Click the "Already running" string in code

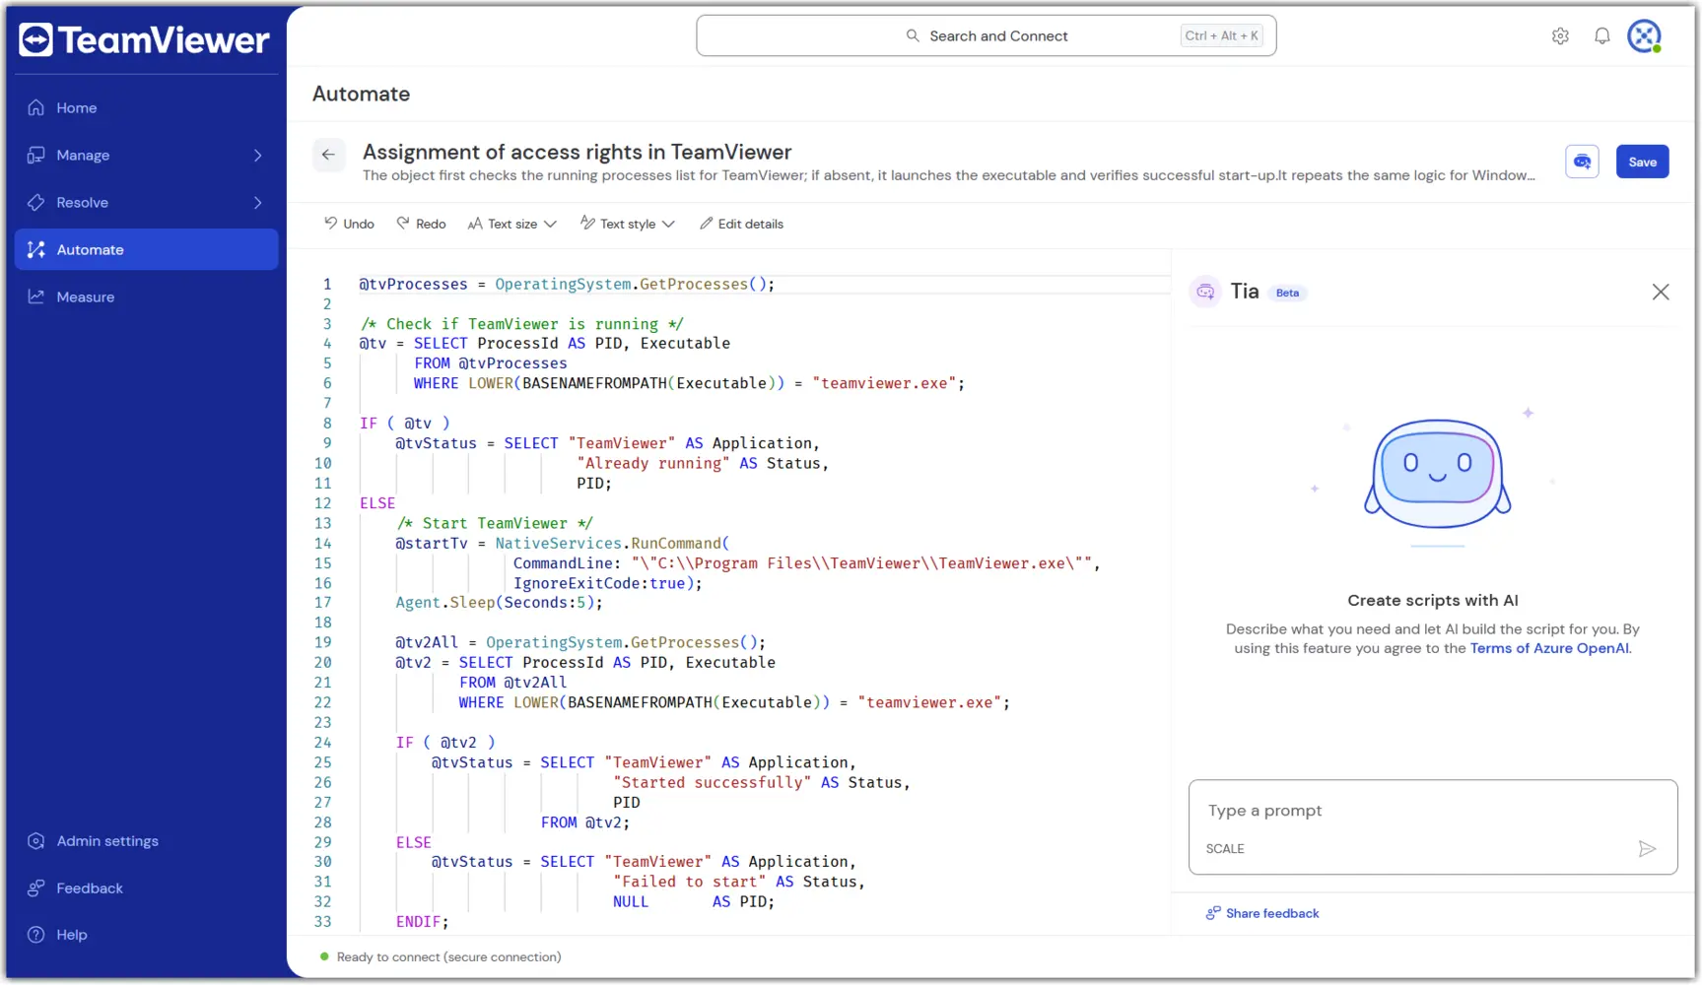(653, 463)
